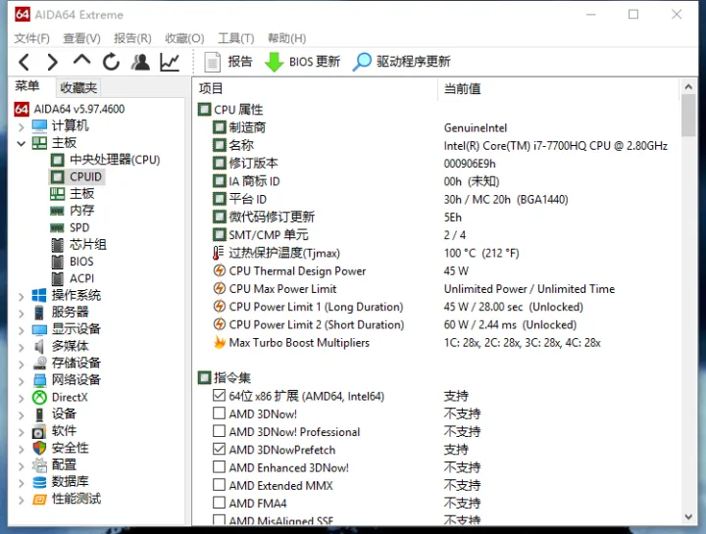Toggle the AMD 3DNowPrefetch checkbox

point(219,449)
